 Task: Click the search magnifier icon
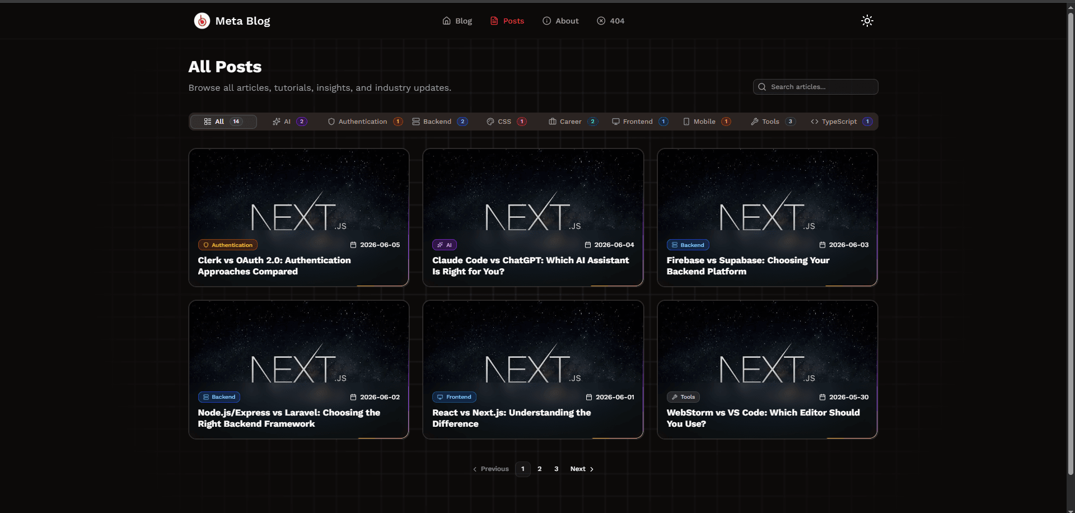click(x=762, y=87)
